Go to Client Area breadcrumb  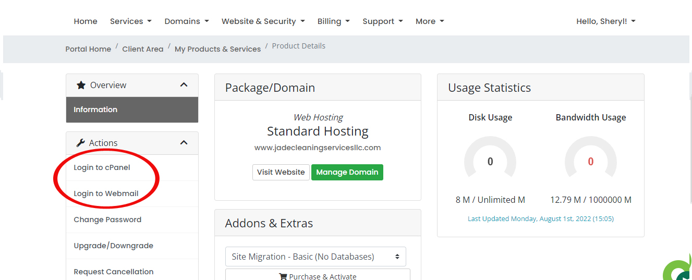pos(142,49)
